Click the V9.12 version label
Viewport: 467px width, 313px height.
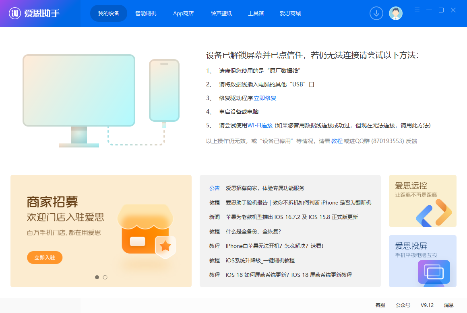427,305
